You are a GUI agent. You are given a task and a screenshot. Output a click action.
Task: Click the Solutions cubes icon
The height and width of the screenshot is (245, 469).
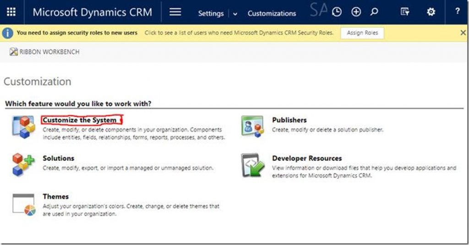pyautogui.click(x=23, y=165)
